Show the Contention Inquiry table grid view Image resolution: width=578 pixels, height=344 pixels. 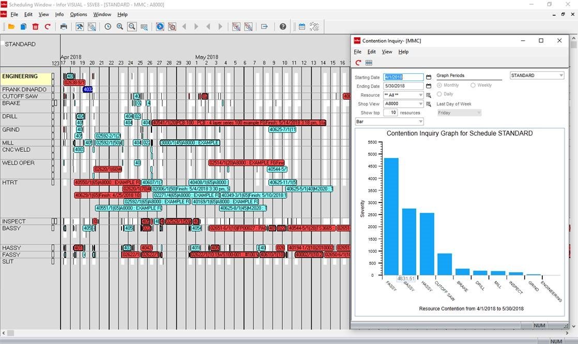(x=369, y=62)
